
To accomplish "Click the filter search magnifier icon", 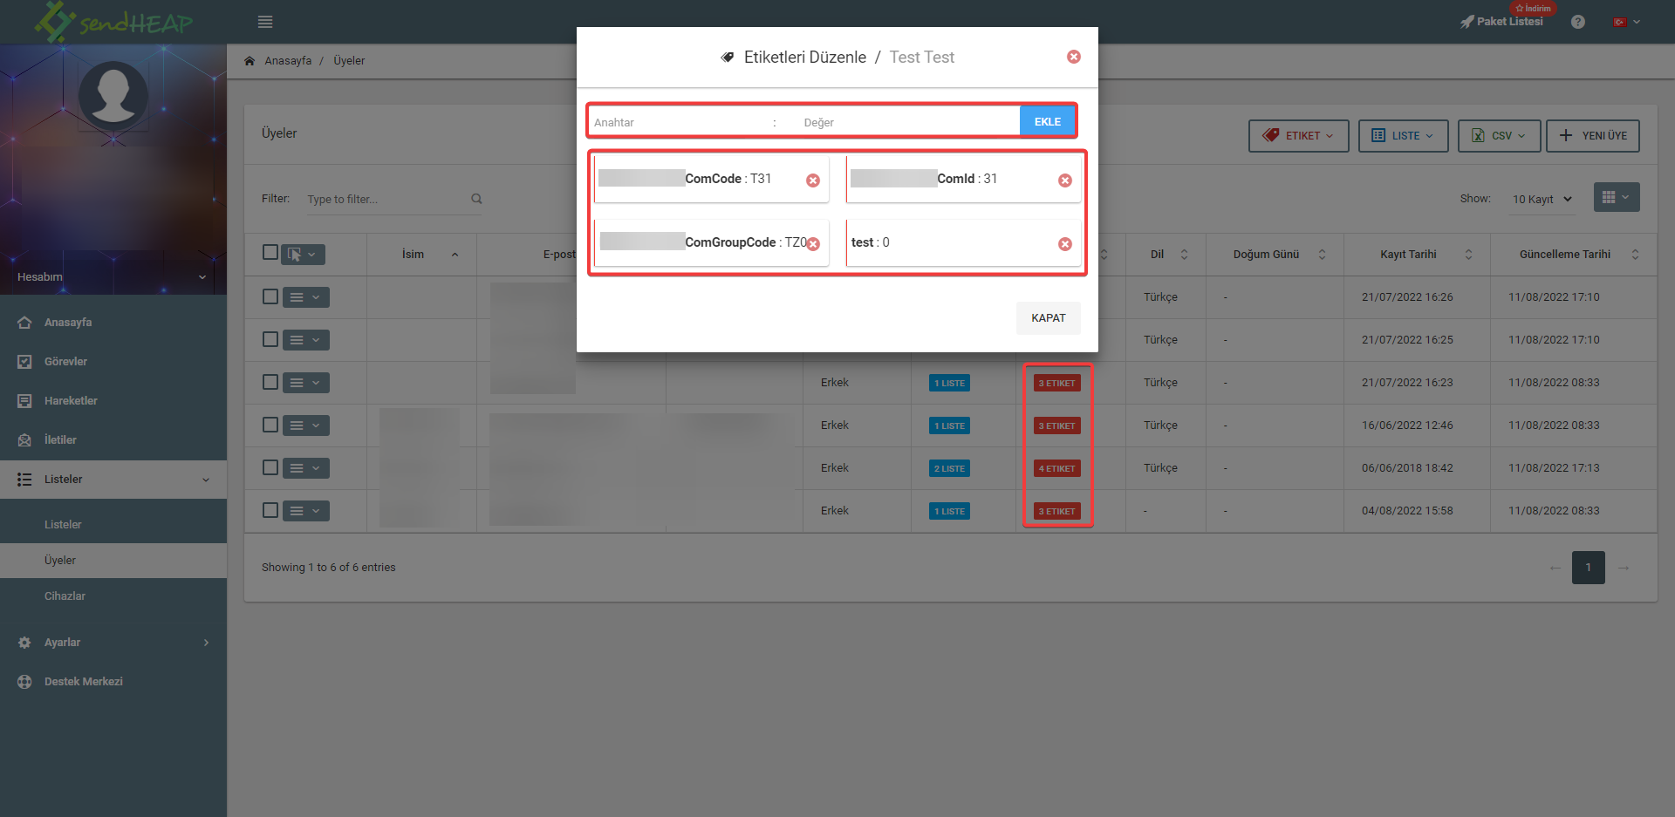I will pos(476,199).
